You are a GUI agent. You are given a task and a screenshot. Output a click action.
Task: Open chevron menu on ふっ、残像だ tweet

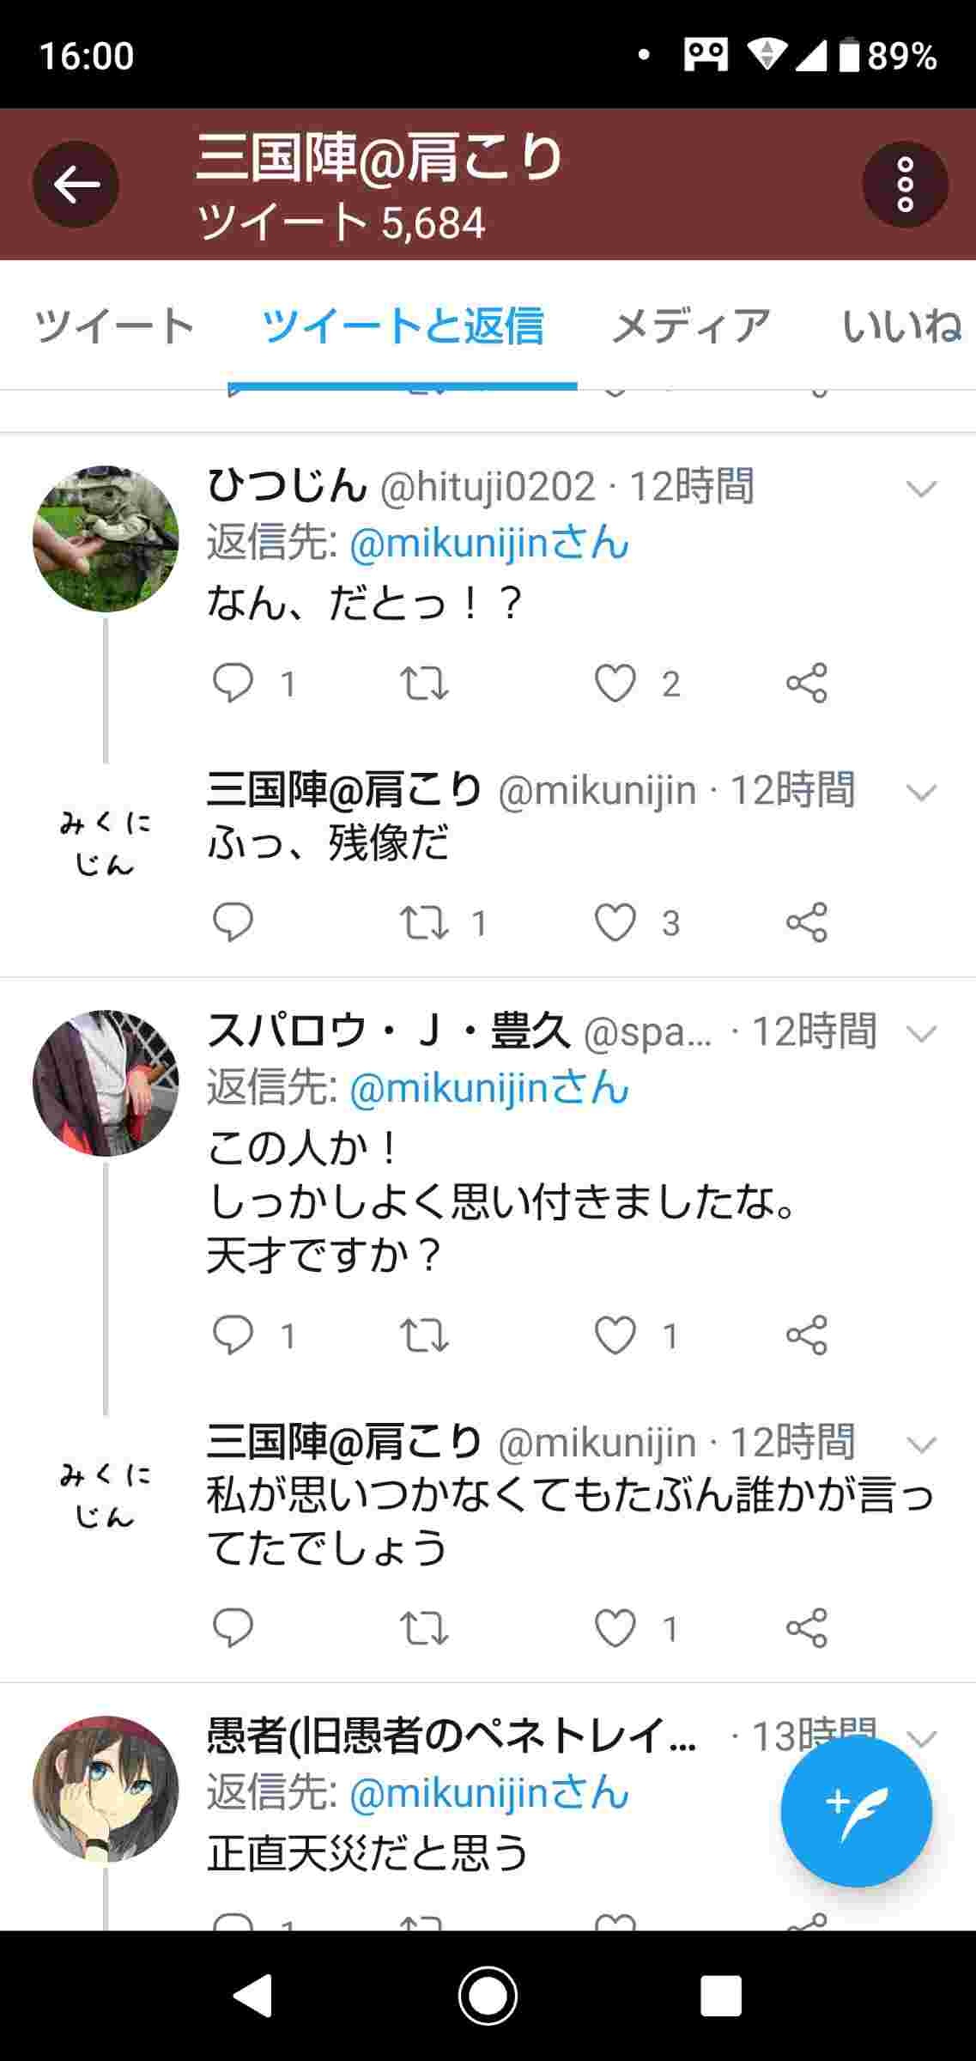[921, 792]
